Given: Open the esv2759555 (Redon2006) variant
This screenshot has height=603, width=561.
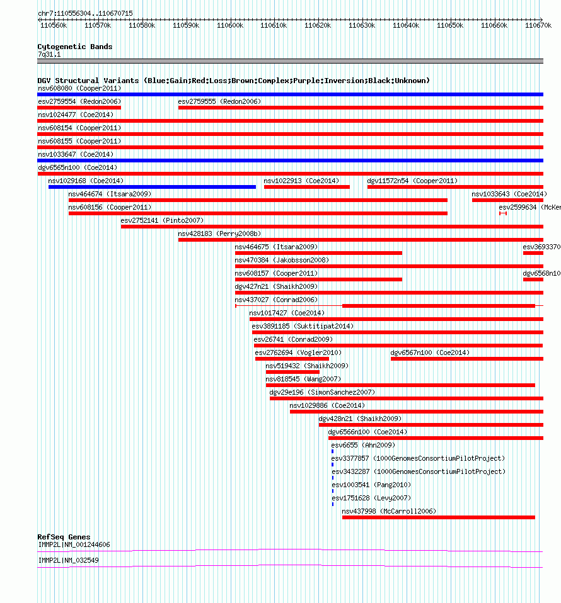Looking at the screenshot, I should (219, 101).
